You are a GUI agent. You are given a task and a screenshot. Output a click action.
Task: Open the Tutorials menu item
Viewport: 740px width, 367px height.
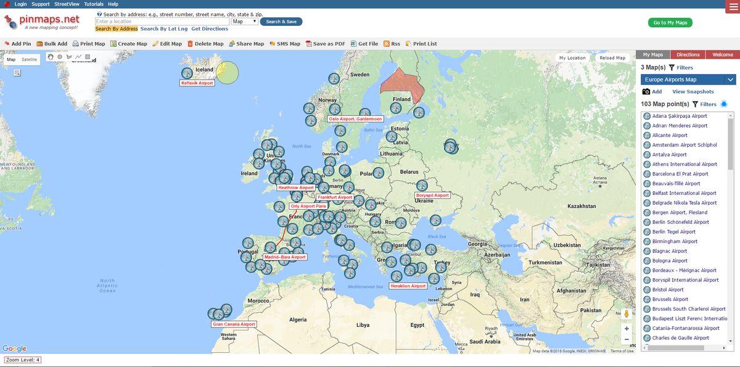(x=94, y=4)
